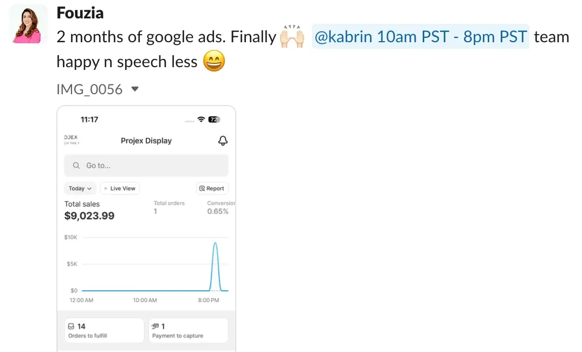Open Fouzia's profile avatar picture
582x352 pixels.
click(28, 24)
